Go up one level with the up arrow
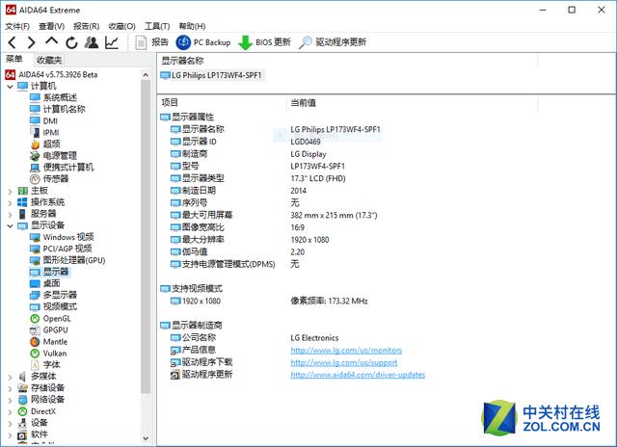The width and height of the screenshot is (617, 447). click(51, 41)
